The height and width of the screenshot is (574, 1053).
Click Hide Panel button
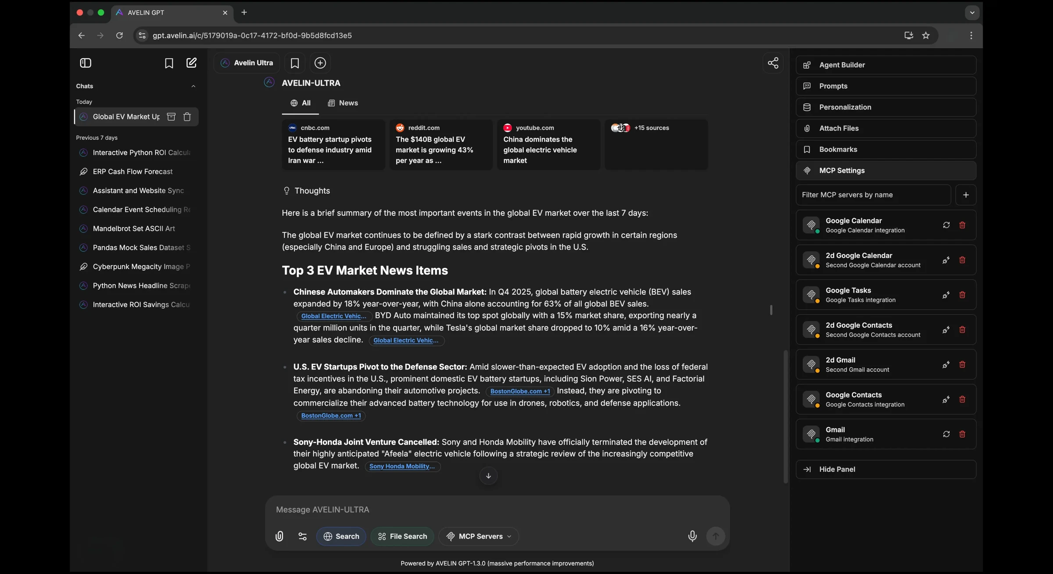(x=886, y=470)
